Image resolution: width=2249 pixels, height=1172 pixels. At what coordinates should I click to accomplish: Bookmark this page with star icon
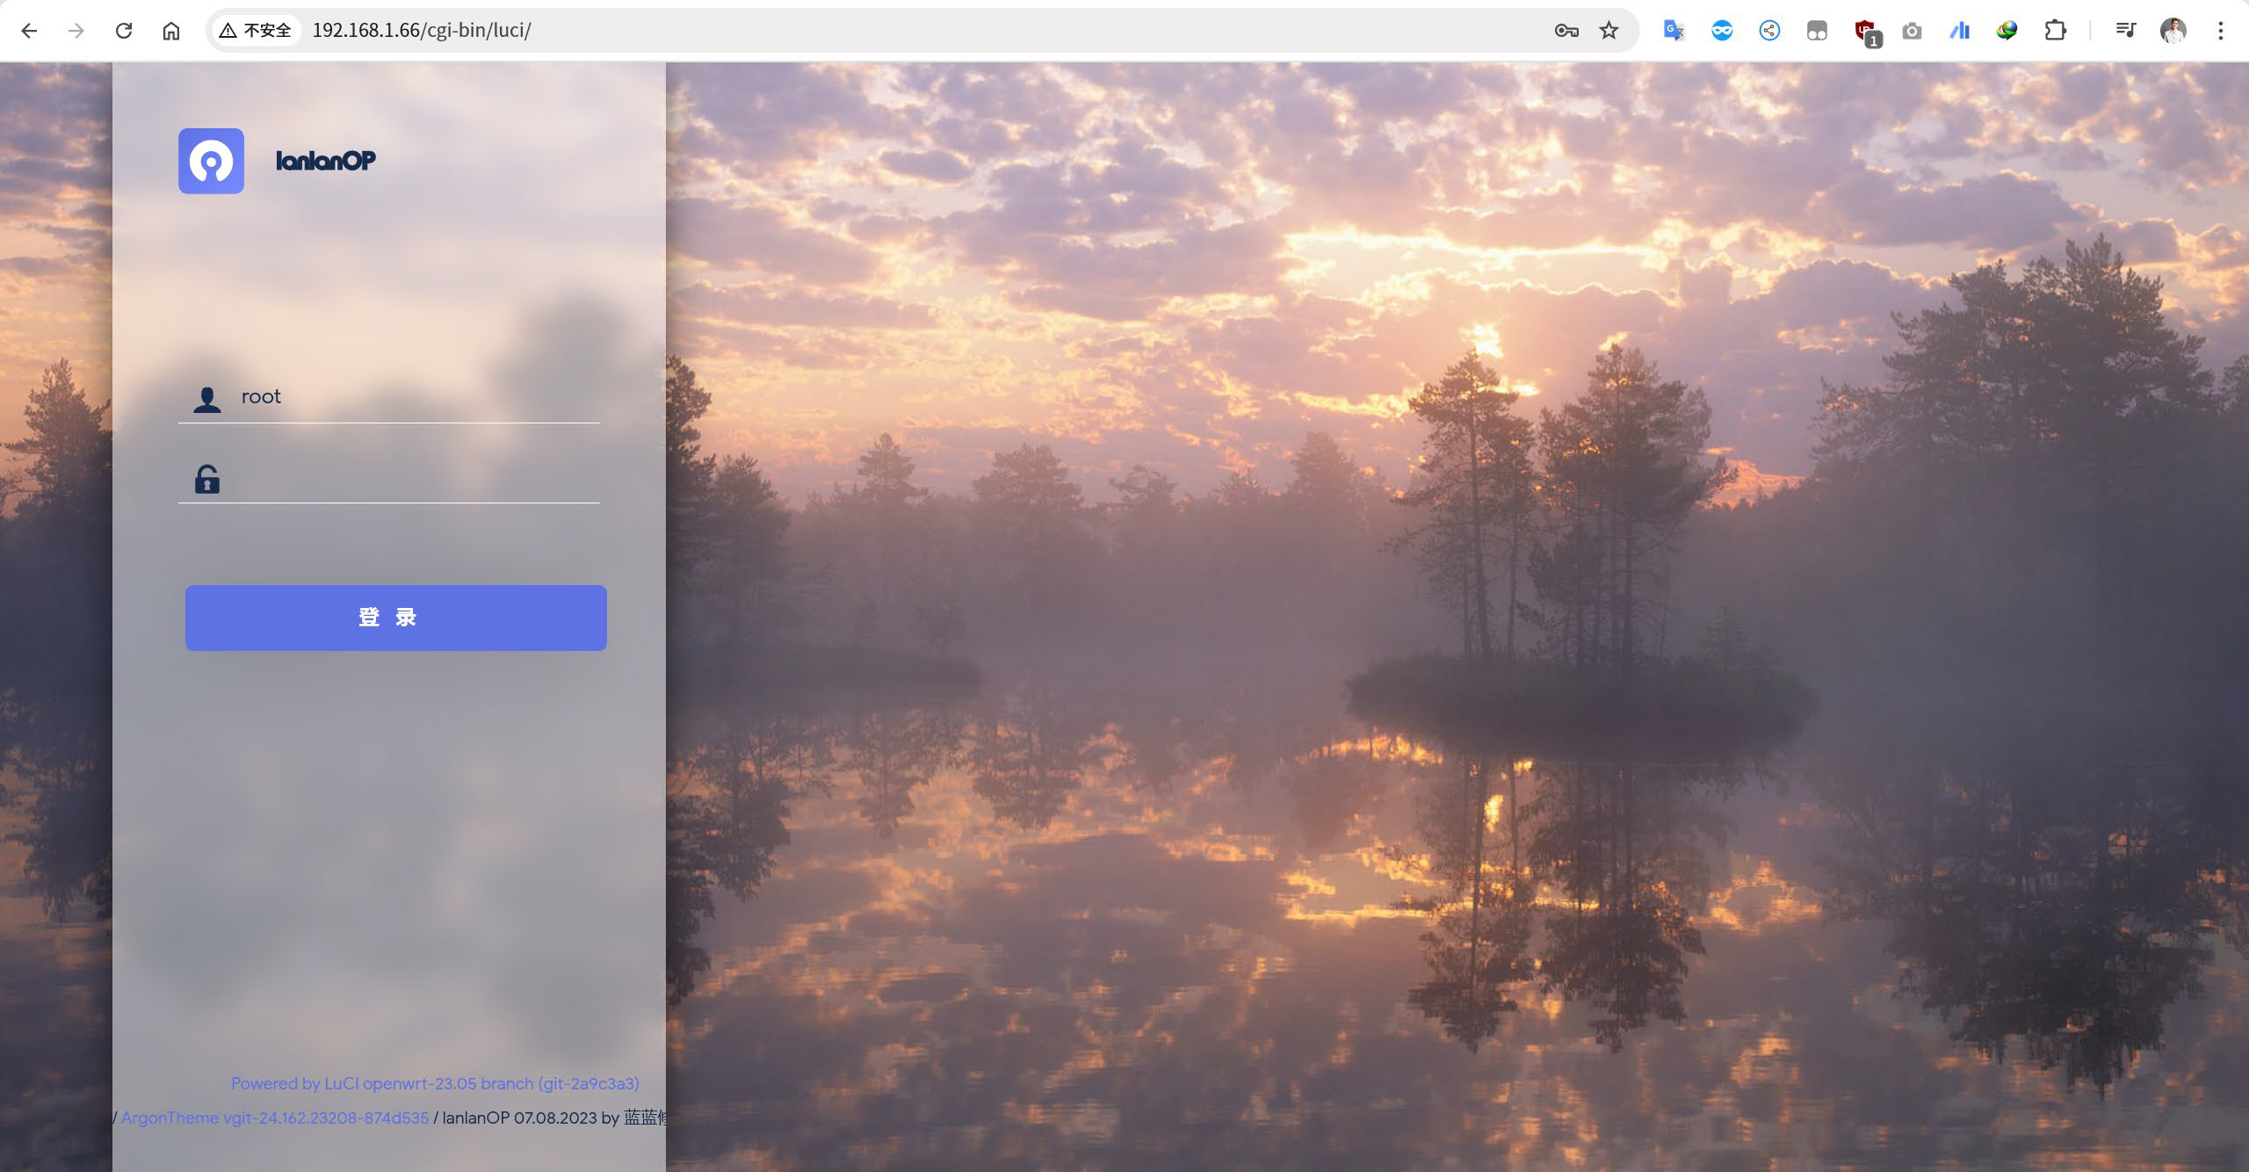(1609, 31)
